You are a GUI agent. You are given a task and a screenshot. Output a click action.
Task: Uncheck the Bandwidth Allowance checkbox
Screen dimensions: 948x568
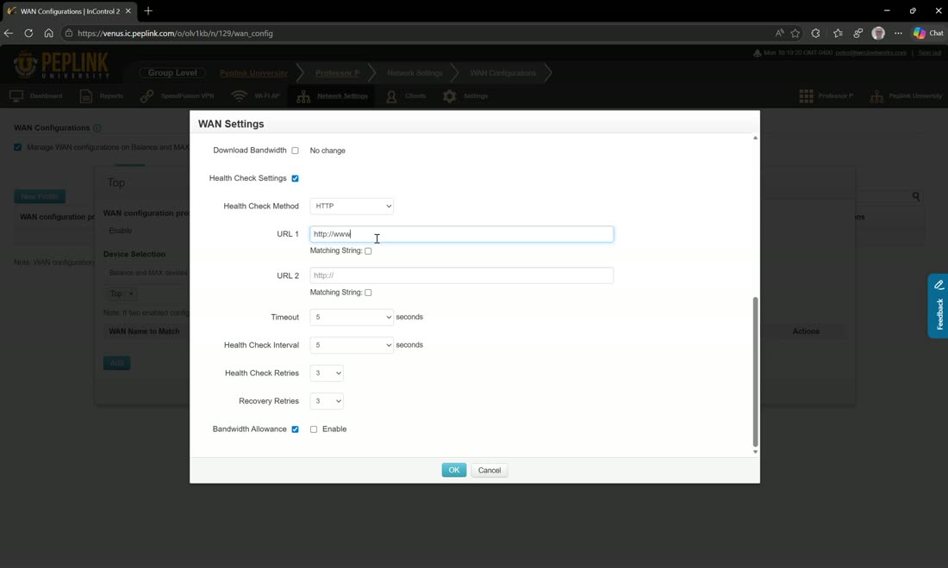pos(295,429)
